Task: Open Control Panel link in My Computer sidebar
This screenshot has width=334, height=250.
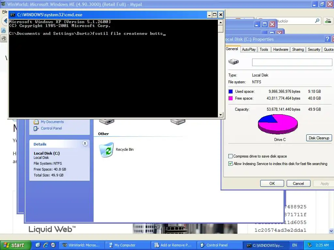Action: (x=51, y=128)
